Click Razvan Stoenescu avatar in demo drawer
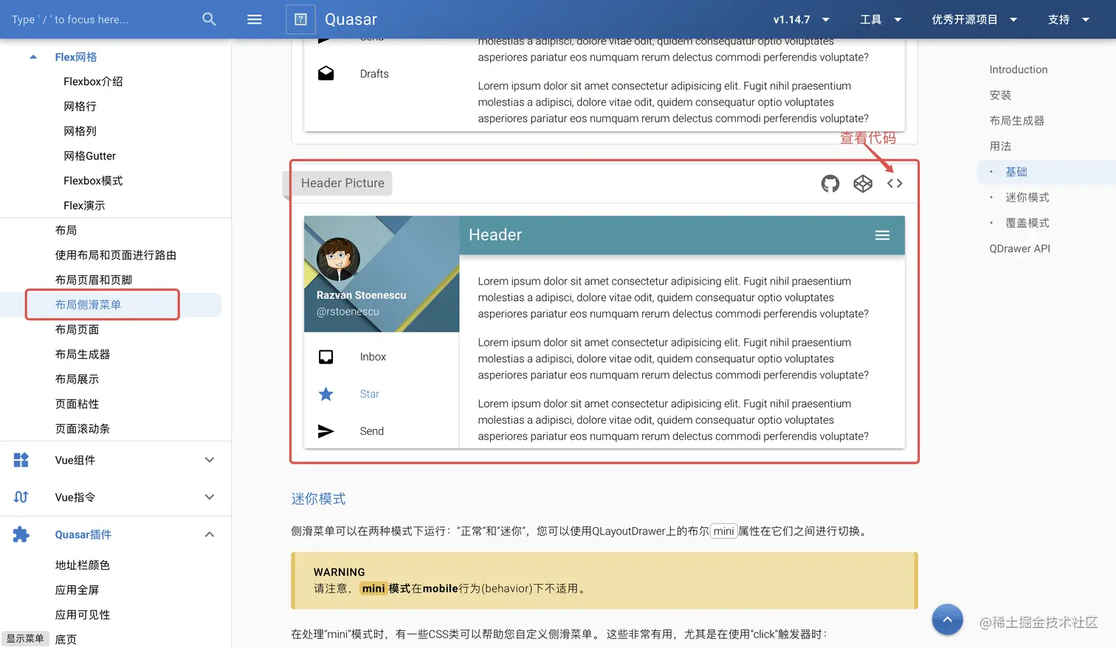 point(338,259)
